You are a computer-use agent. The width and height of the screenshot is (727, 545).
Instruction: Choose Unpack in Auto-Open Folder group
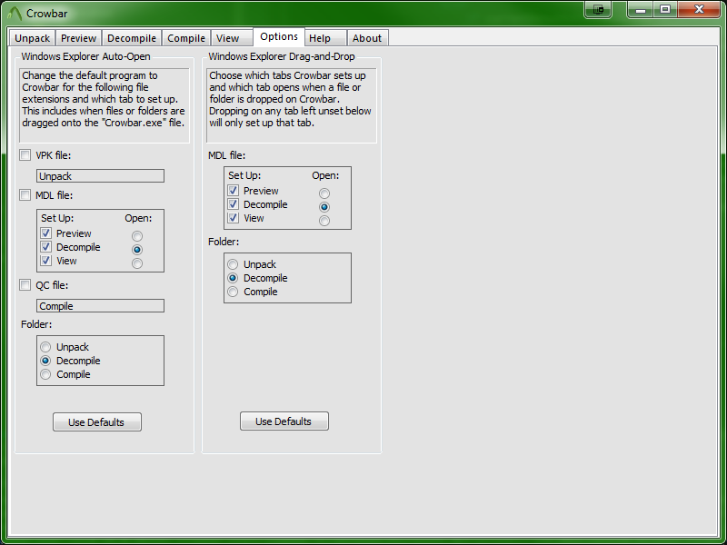pyautogui.click(x=45, y=347)
